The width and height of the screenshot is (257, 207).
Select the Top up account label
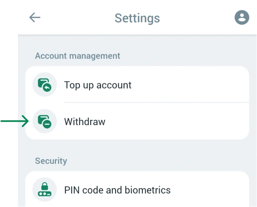[98, 85]
